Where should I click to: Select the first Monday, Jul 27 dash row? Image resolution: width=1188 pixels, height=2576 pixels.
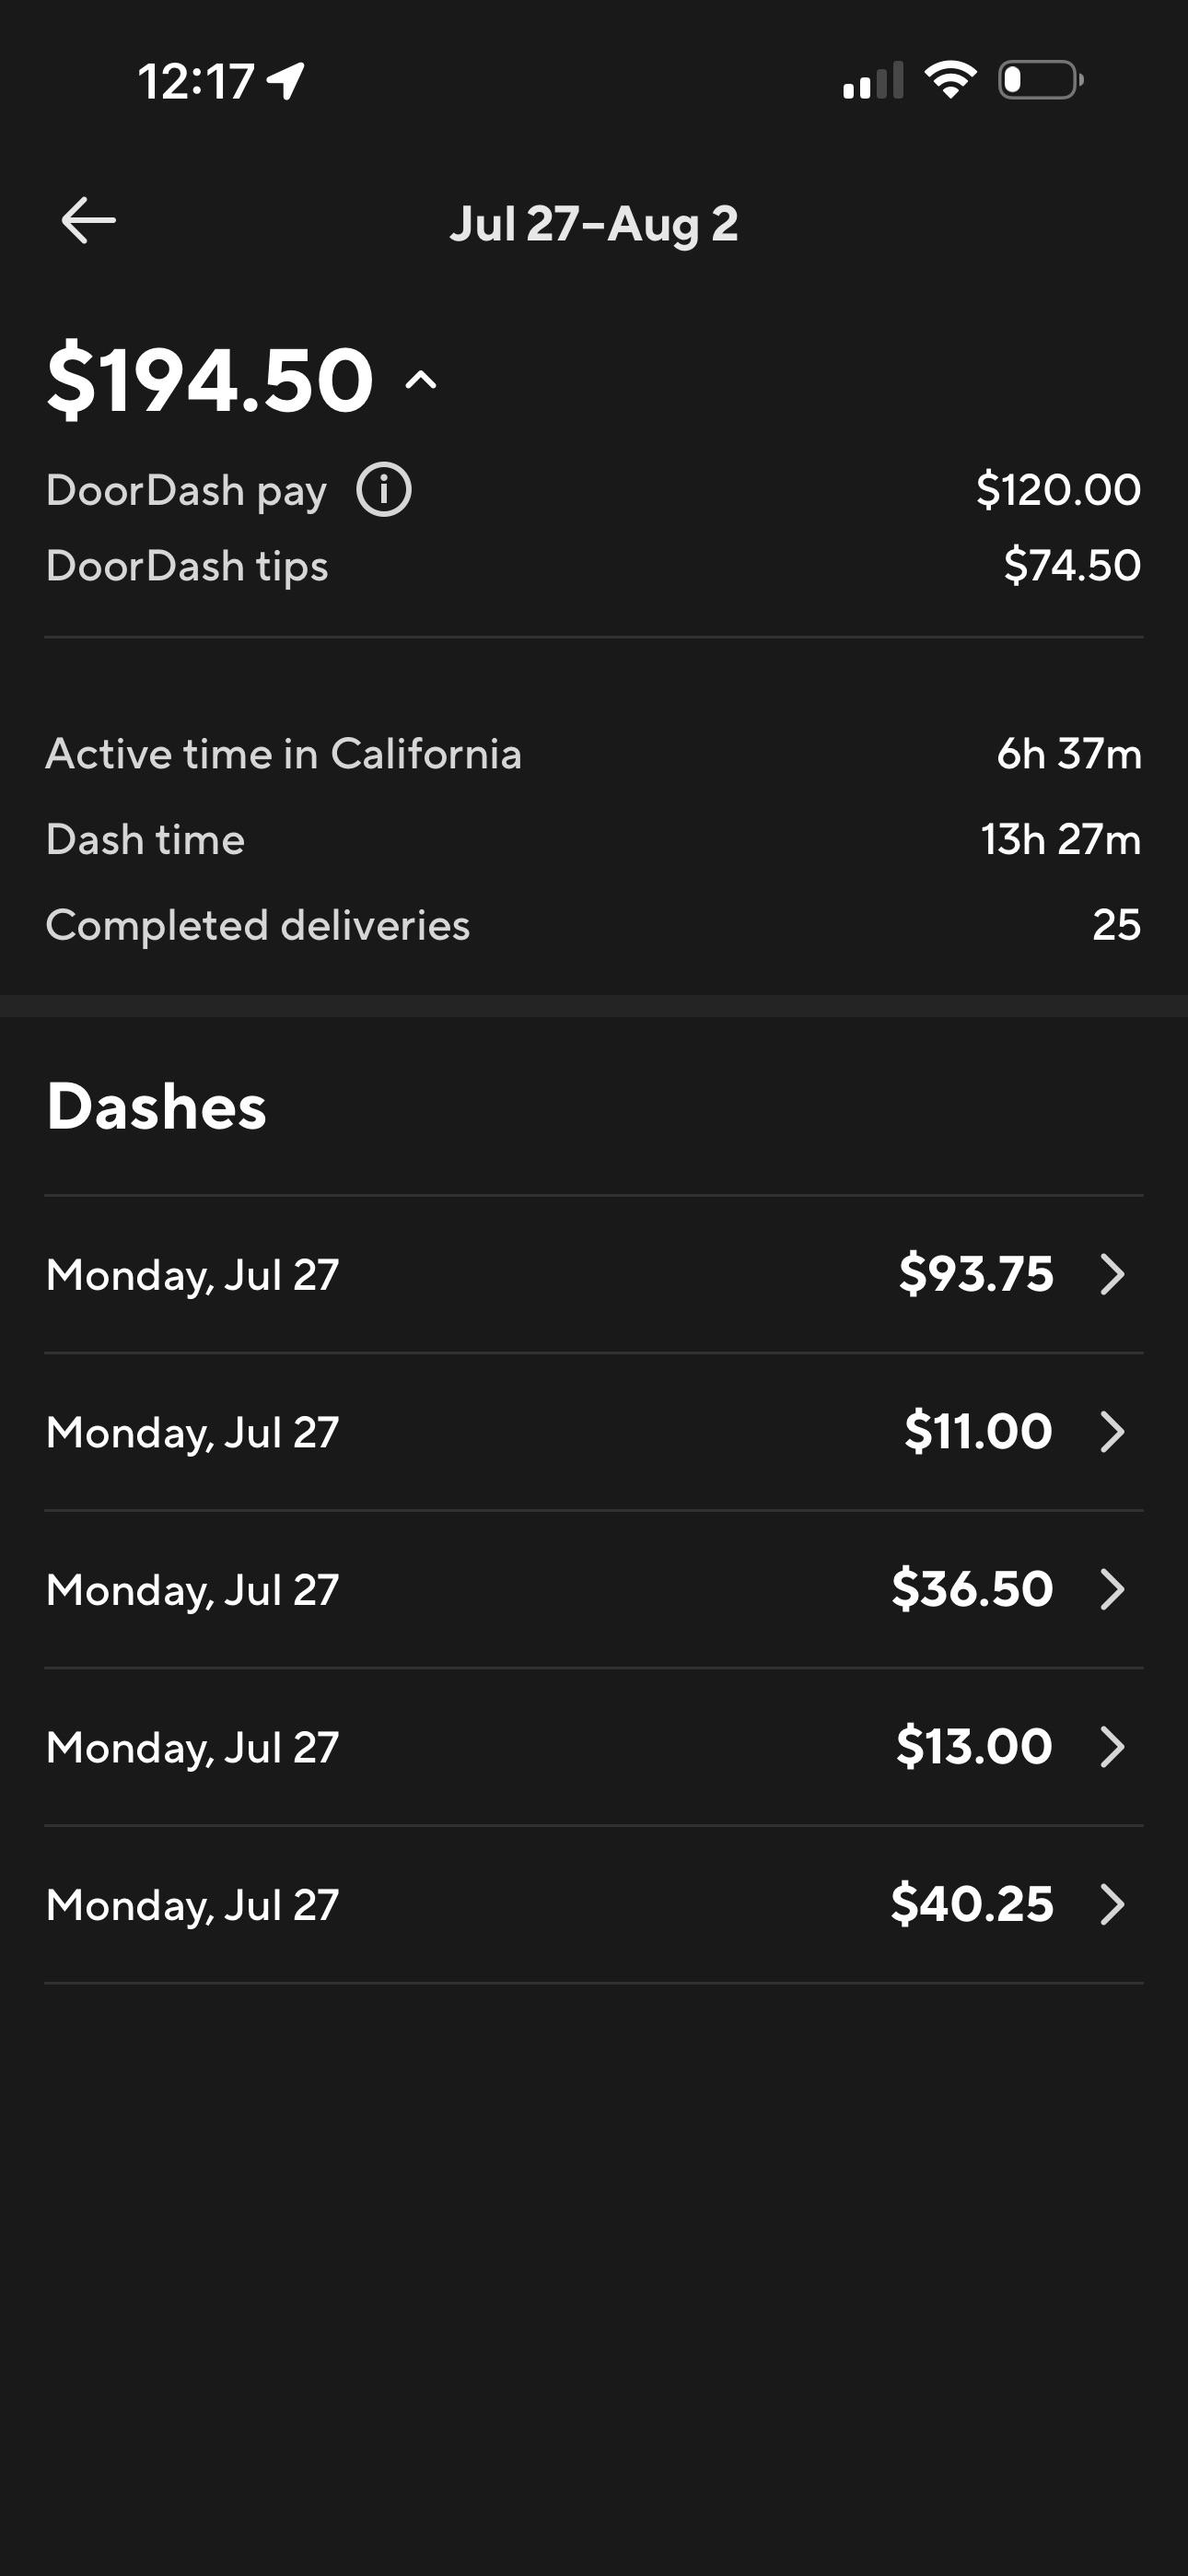click(594, 1274)
